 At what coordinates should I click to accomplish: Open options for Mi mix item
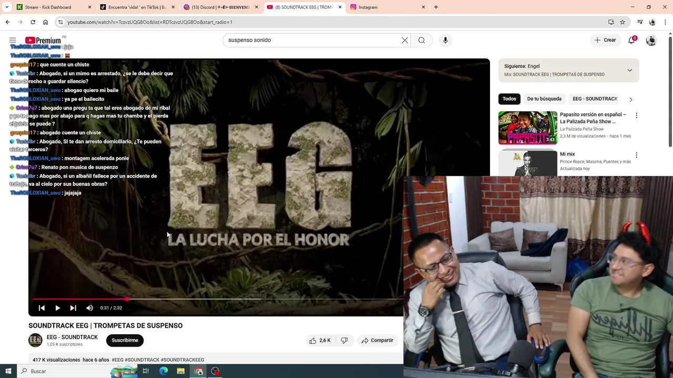636,155
